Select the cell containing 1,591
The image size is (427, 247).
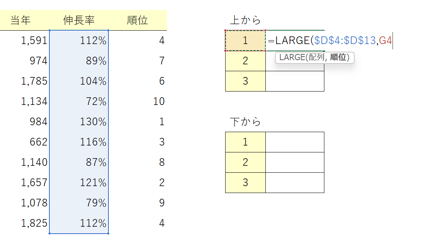(34, 41)
